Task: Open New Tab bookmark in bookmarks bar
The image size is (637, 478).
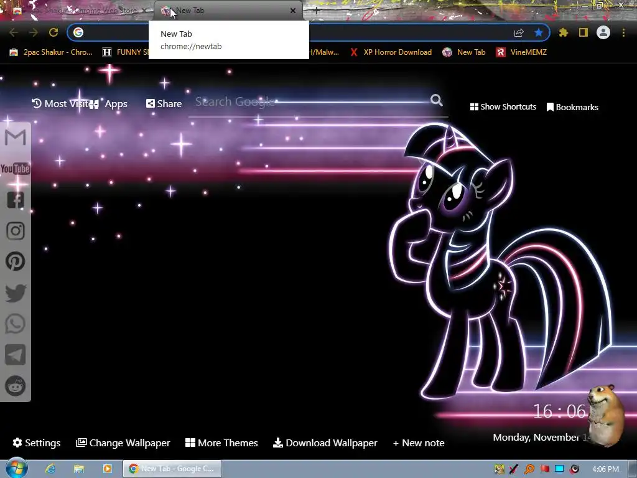Action: (464, 52)
